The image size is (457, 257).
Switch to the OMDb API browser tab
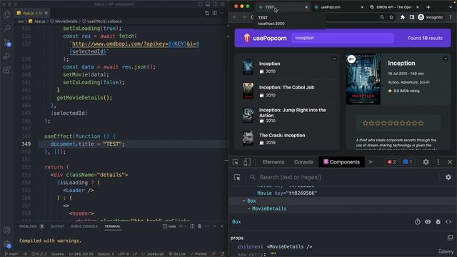394,7
